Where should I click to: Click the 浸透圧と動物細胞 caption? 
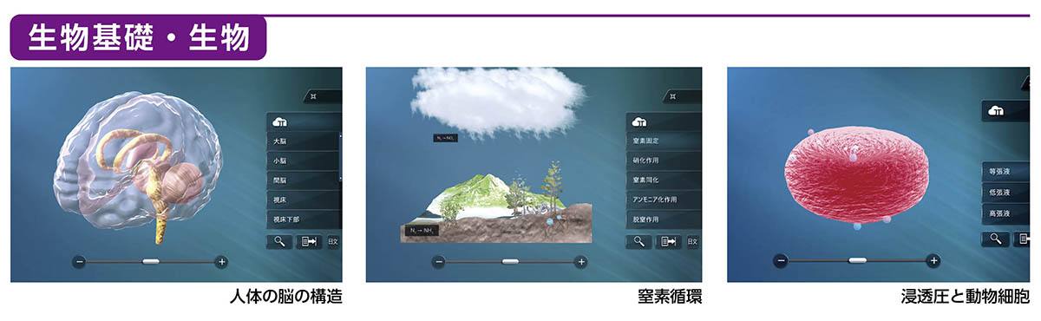click(966, 298)
